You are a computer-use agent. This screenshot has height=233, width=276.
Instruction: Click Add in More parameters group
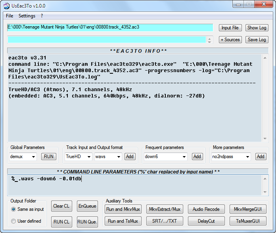tap(261, 157)
